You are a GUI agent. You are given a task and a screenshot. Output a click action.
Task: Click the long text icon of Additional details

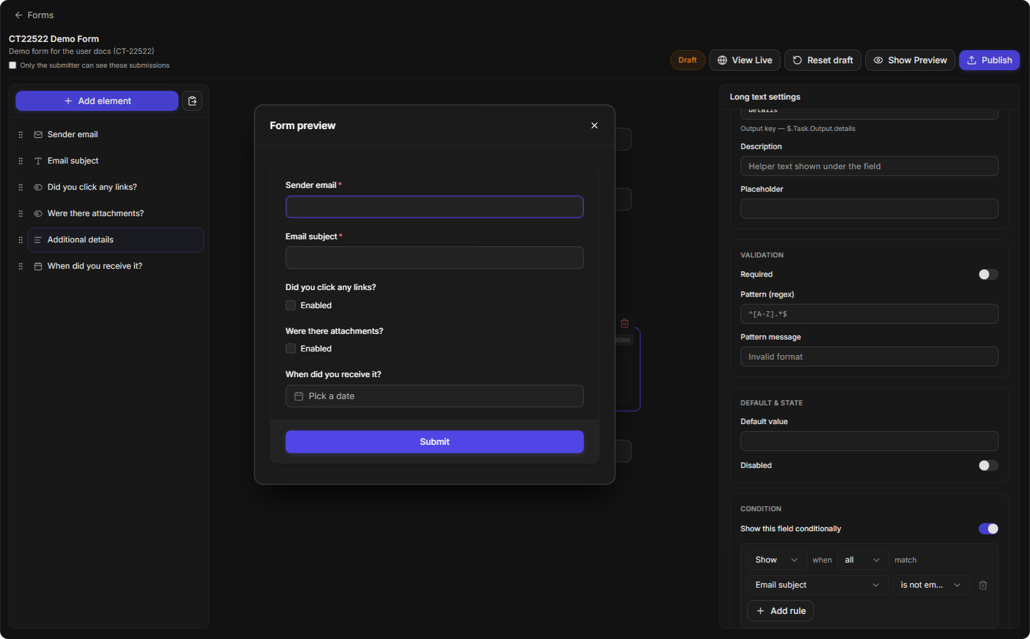point(38,240)
